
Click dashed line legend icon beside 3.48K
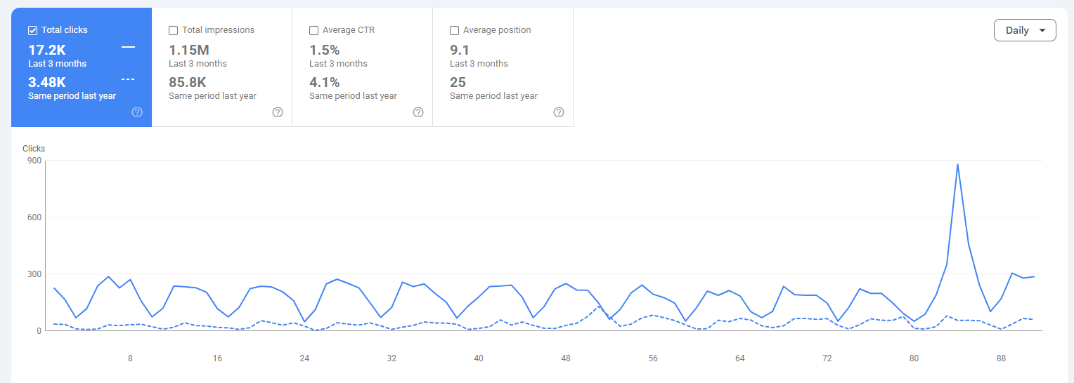(128, 79)
